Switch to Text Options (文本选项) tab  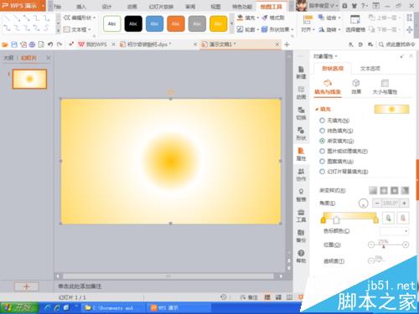(370, 69)
